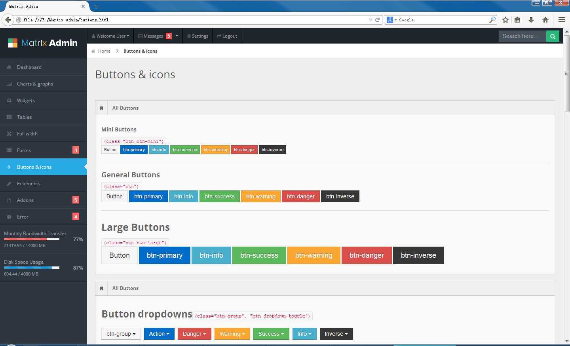Click the general btn-warning button
The image size is (570, 346).
pos(261,196)
